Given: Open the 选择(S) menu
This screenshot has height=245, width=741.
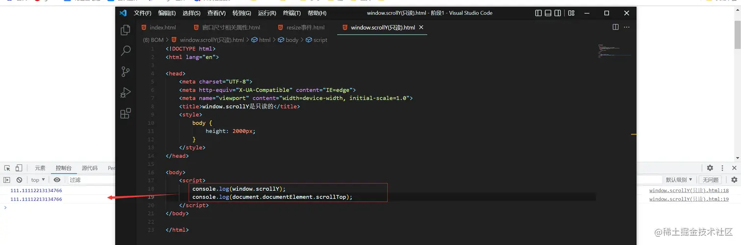Looking at the screenshot, I should pyautogui.click(x=191, y=13).
